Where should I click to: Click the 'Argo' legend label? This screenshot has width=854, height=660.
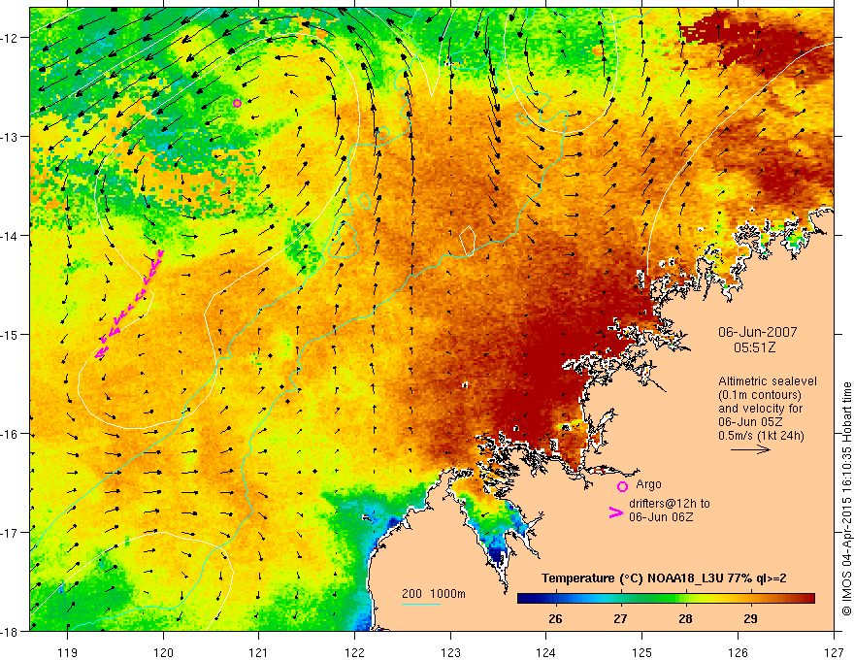(x=648, y=484)
